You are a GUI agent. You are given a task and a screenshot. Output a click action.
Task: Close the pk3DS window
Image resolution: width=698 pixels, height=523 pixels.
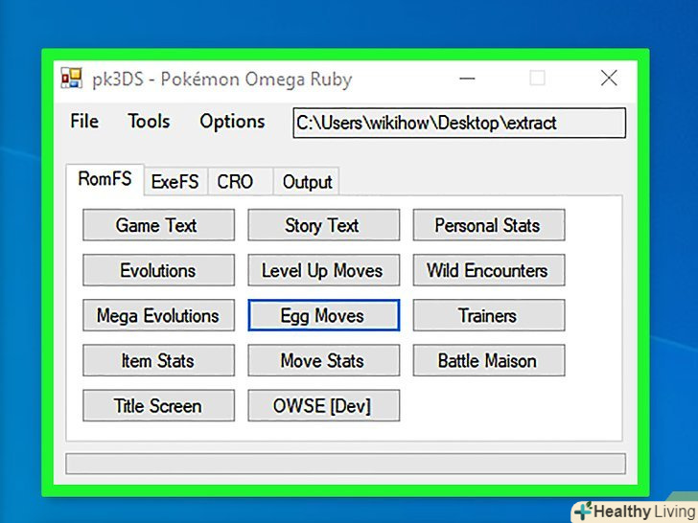pos(609,79)
